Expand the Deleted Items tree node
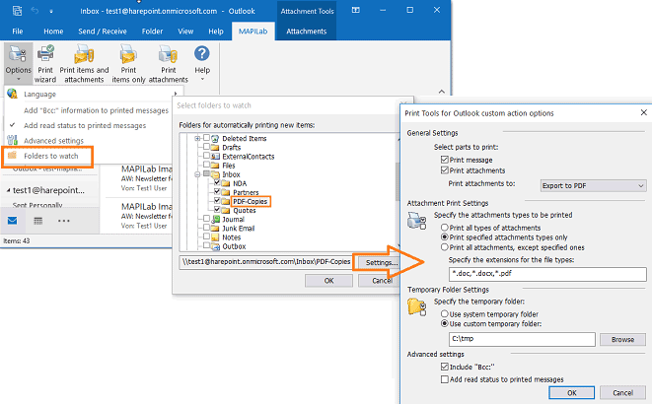Screen dimensions: 652x404 (x=197, y=138)
